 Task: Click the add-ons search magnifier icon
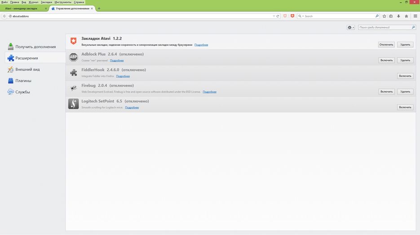413,27
